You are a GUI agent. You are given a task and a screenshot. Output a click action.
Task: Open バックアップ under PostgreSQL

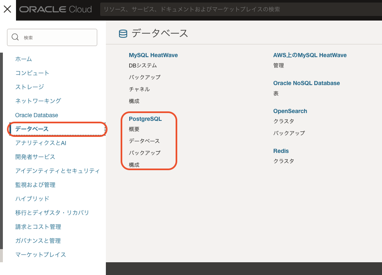click(145, 153)
